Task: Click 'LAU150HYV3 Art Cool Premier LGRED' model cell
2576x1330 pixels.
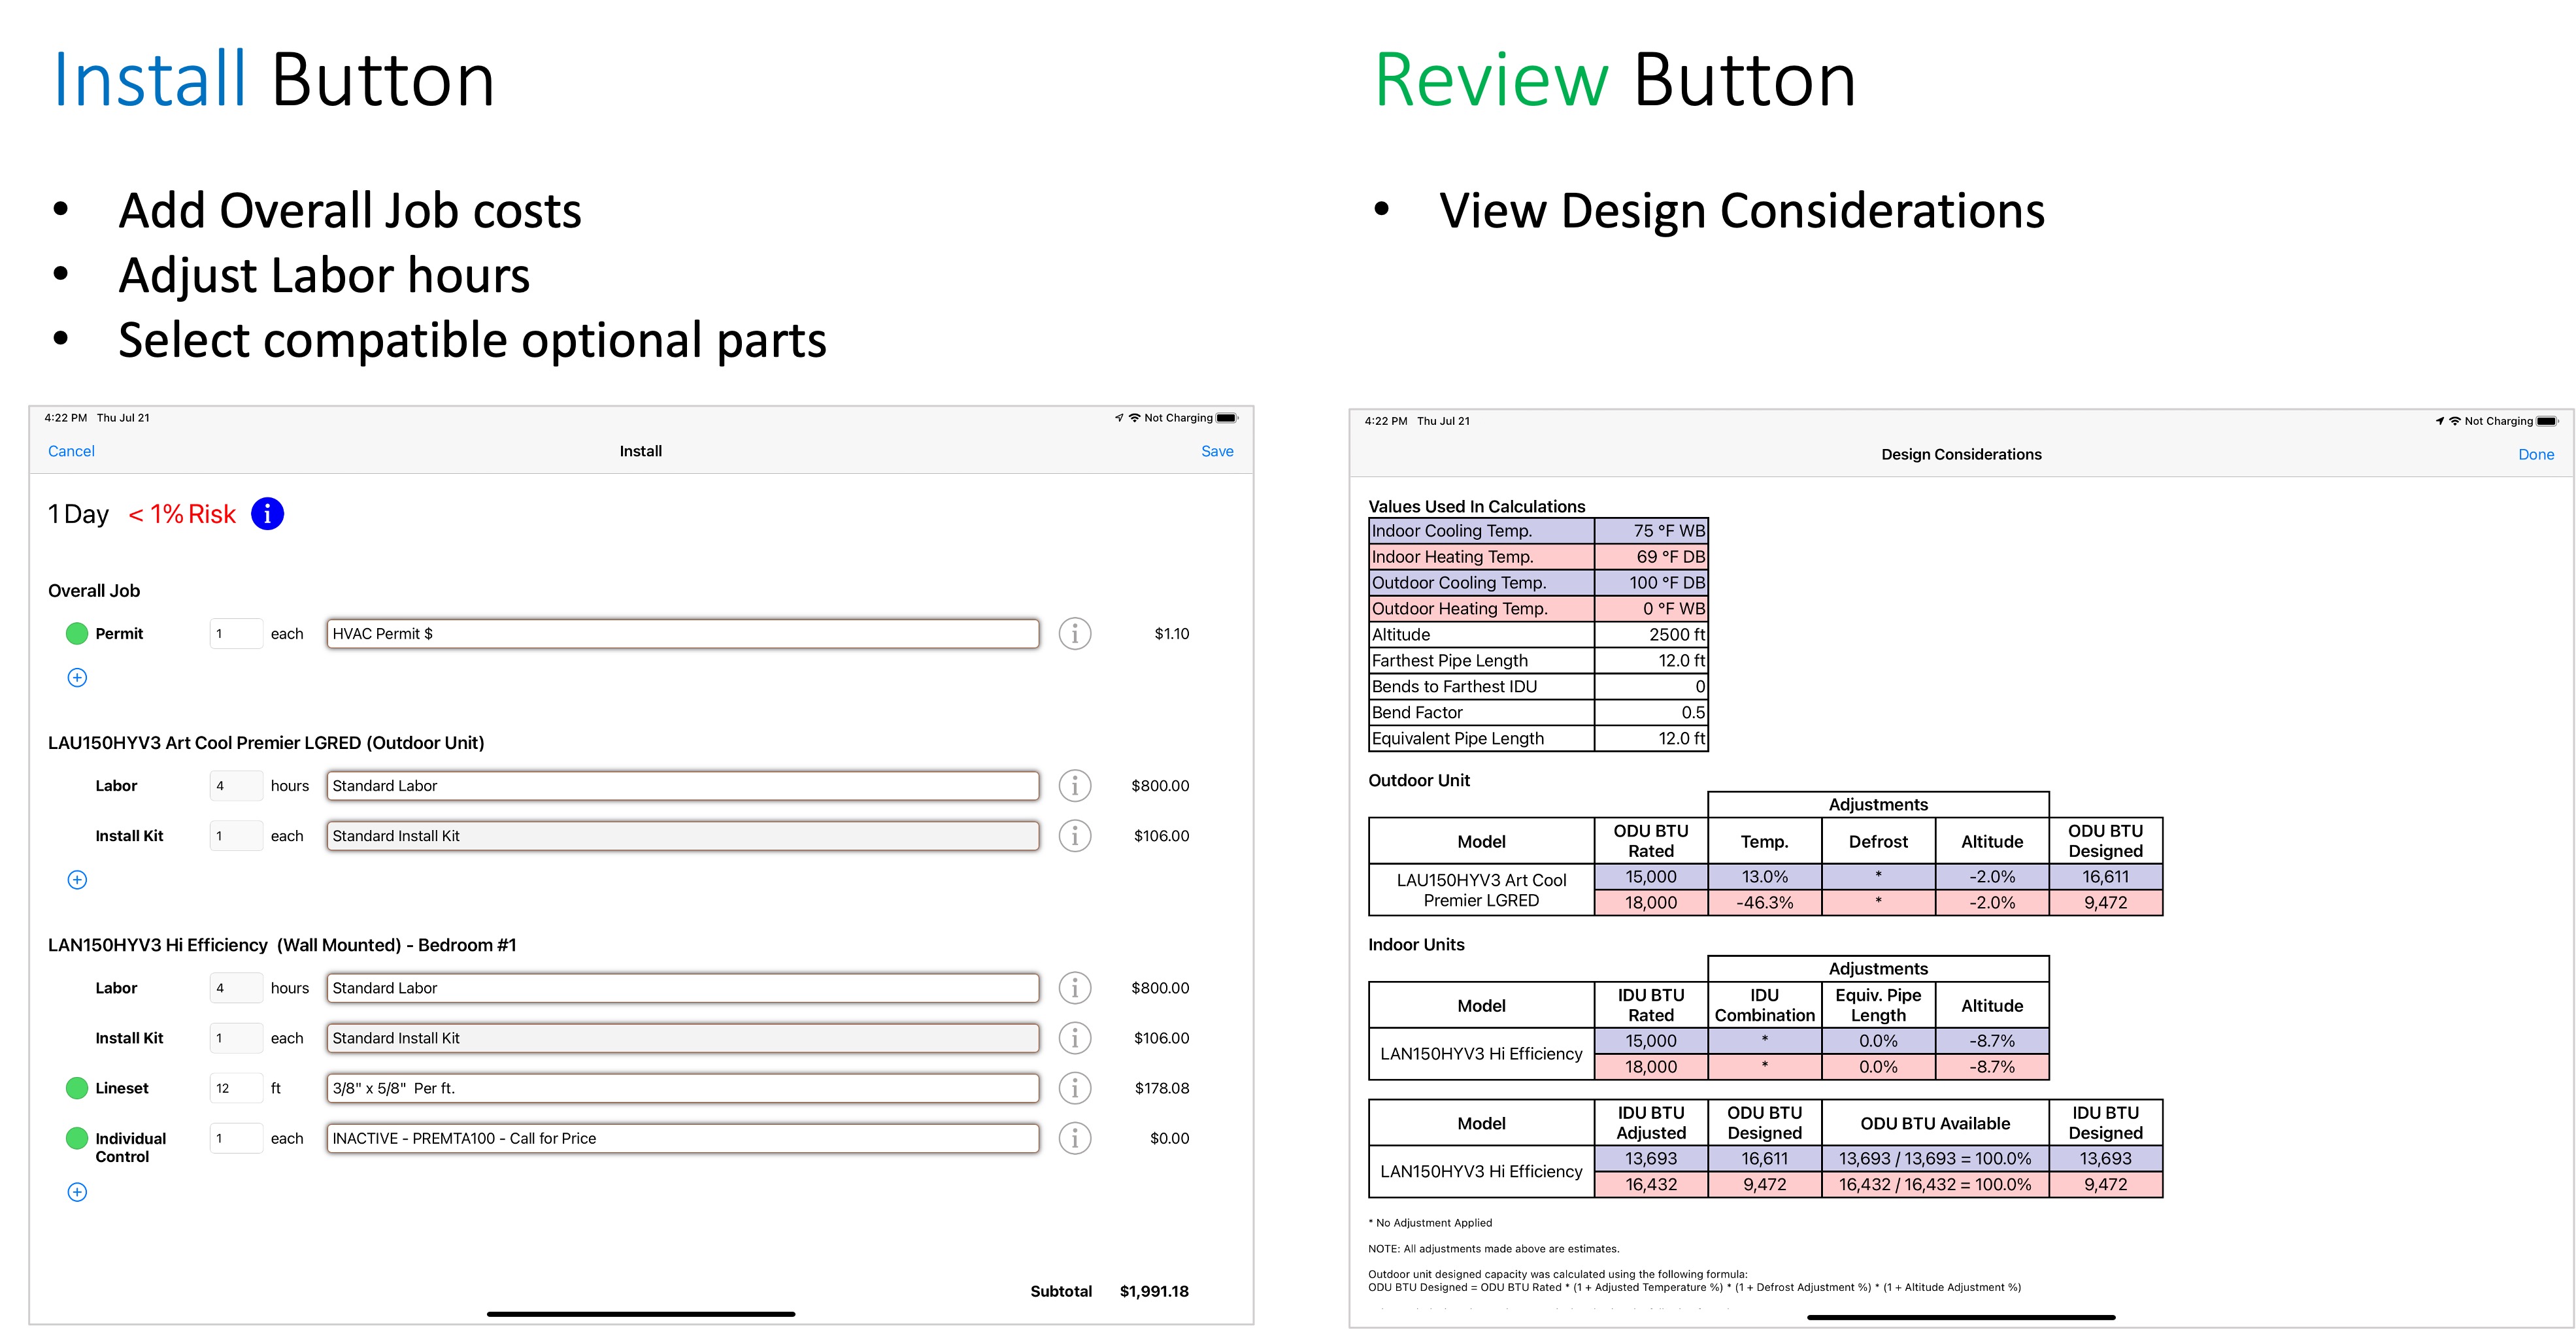Action: tap(1481, 890)
